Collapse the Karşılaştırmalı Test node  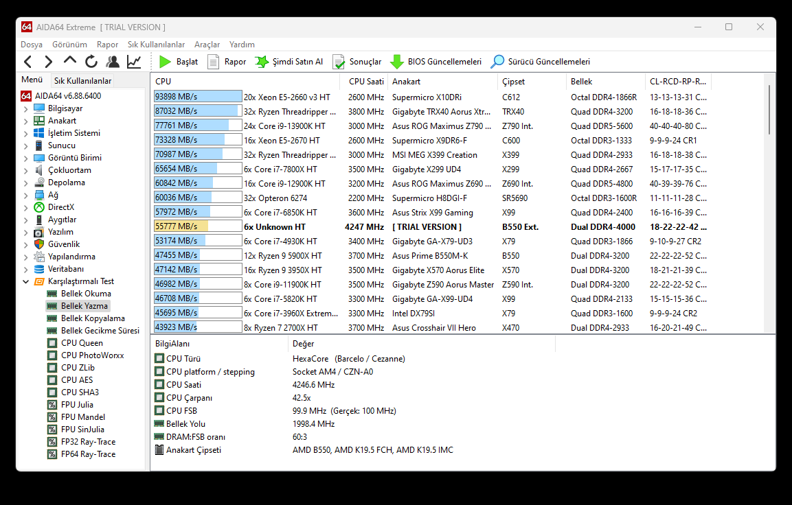(x=26, y=281)
